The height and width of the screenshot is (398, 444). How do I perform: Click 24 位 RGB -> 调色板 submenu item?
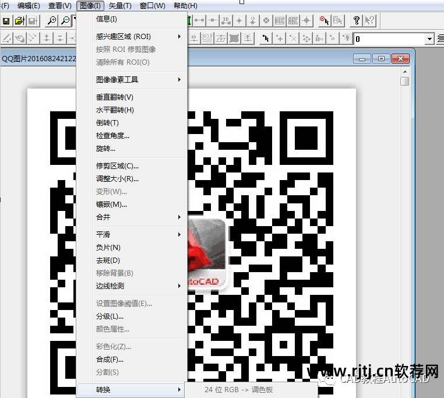pos(252,390)
